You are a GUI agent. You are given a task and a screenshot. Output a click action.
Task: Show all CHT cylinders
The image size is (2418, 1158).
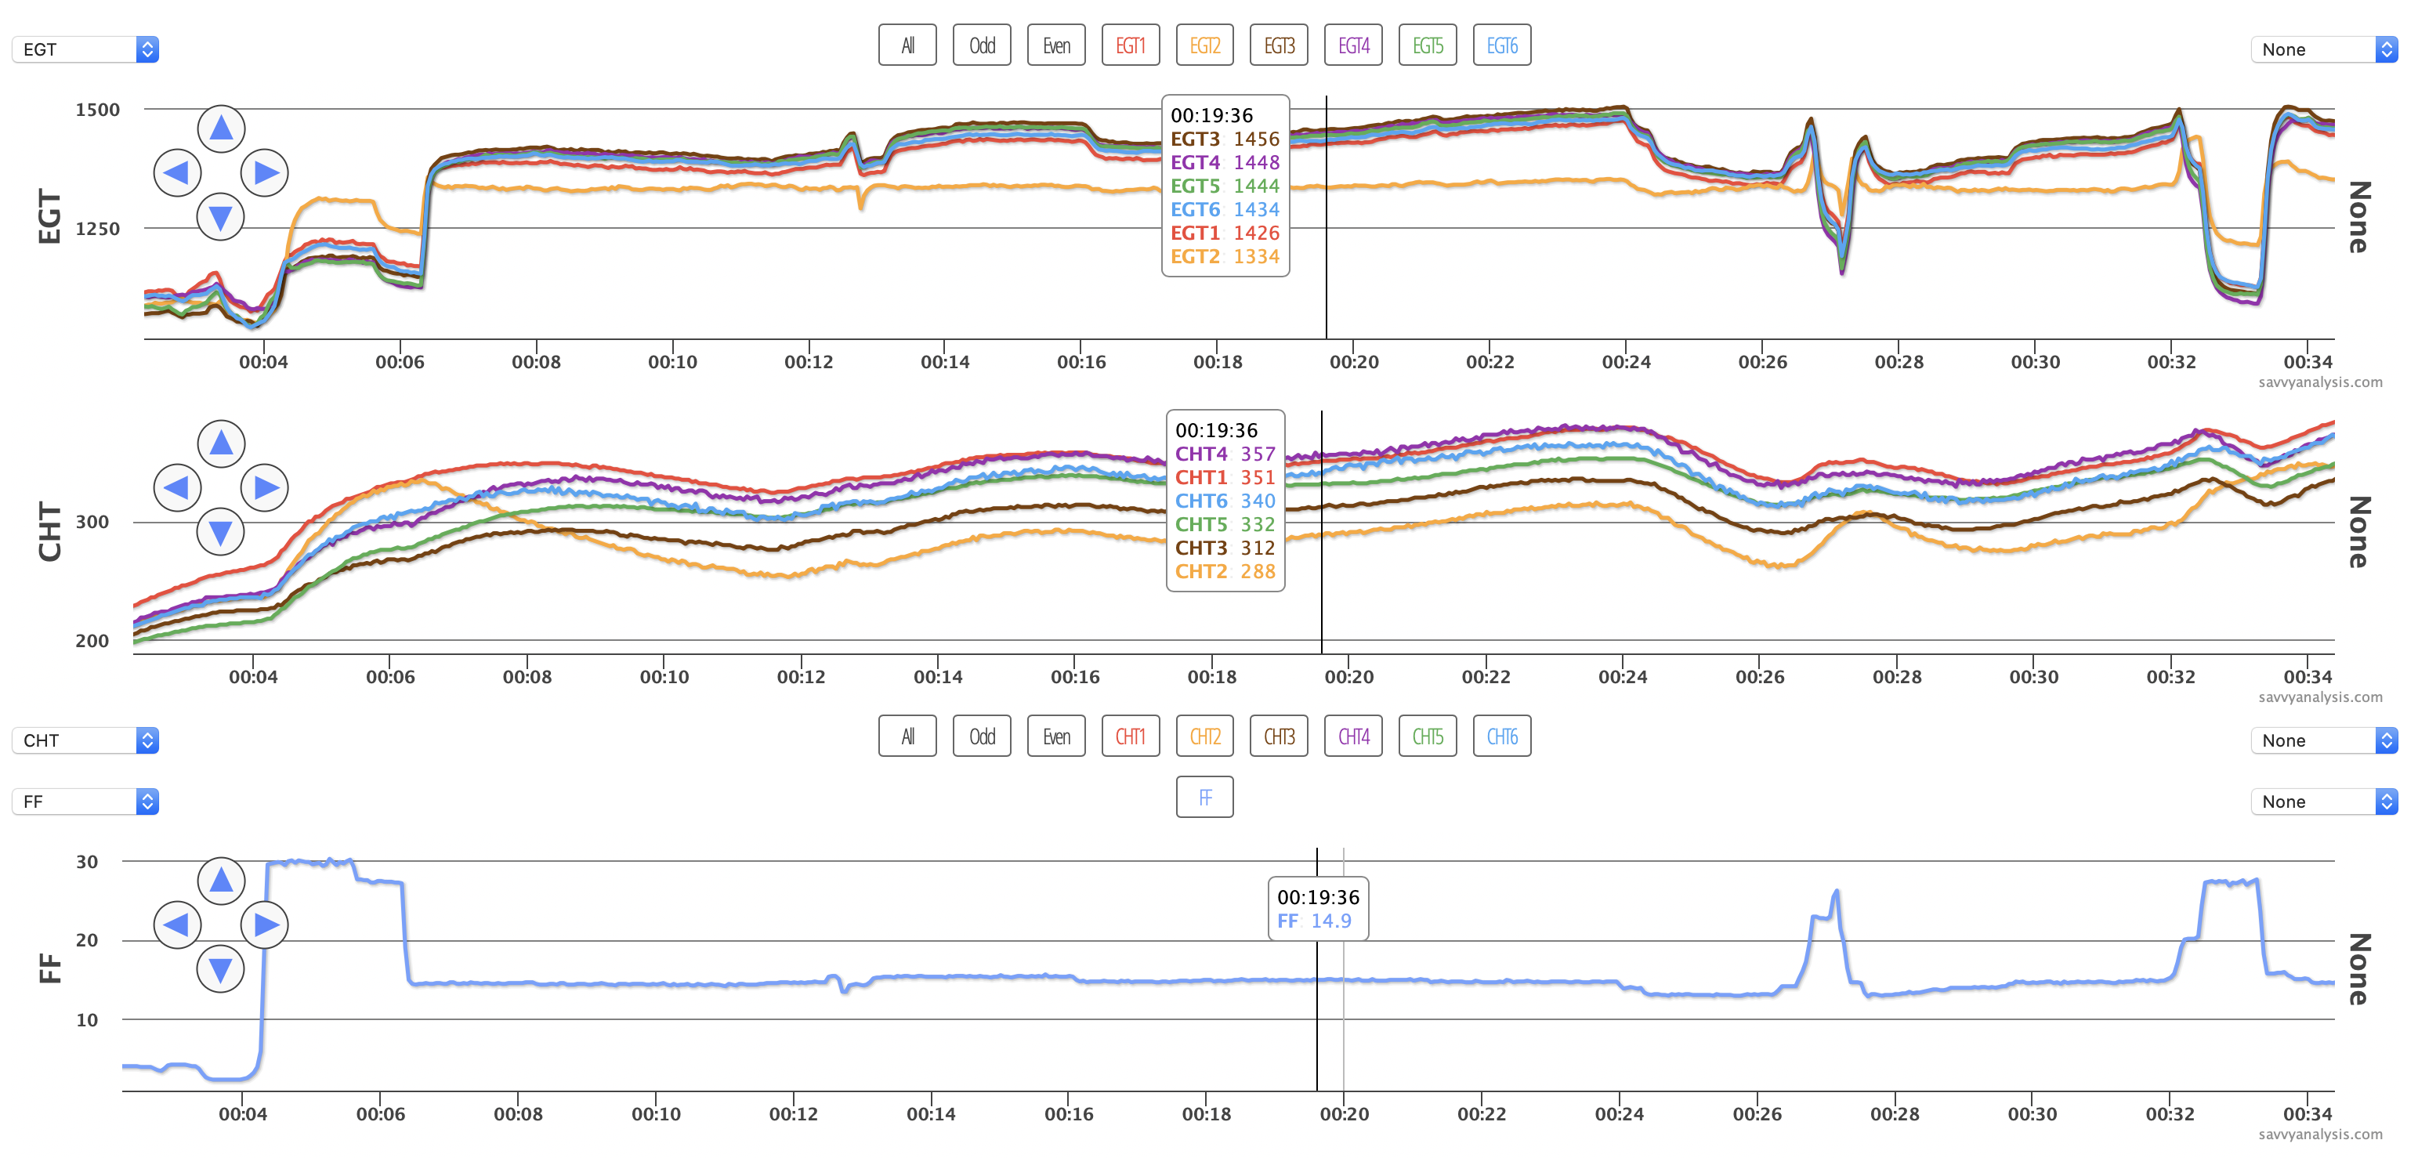pyautogui.click(x=907, y=736)
